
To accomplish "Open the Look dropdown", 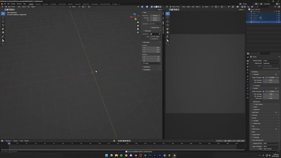I will pyautogui.click(x=271, y=149).
